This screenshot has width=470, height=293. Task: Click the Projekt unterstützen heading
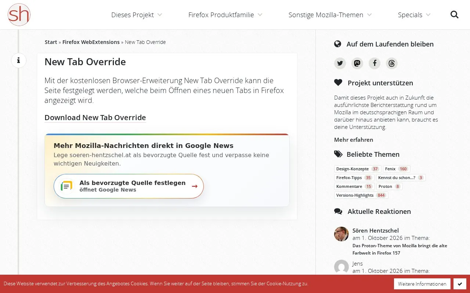[x=380, y=83]
